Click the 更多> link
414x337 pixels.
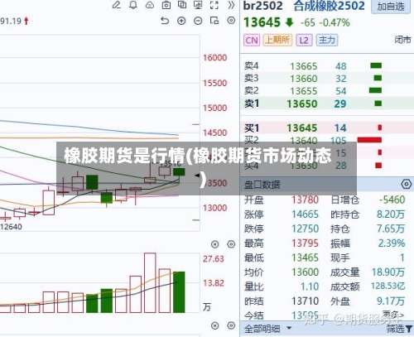click(393, 315)
